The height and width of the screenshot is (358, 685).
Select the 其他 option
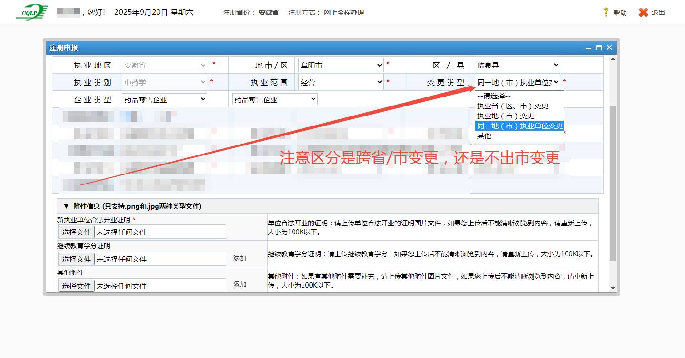519,136
